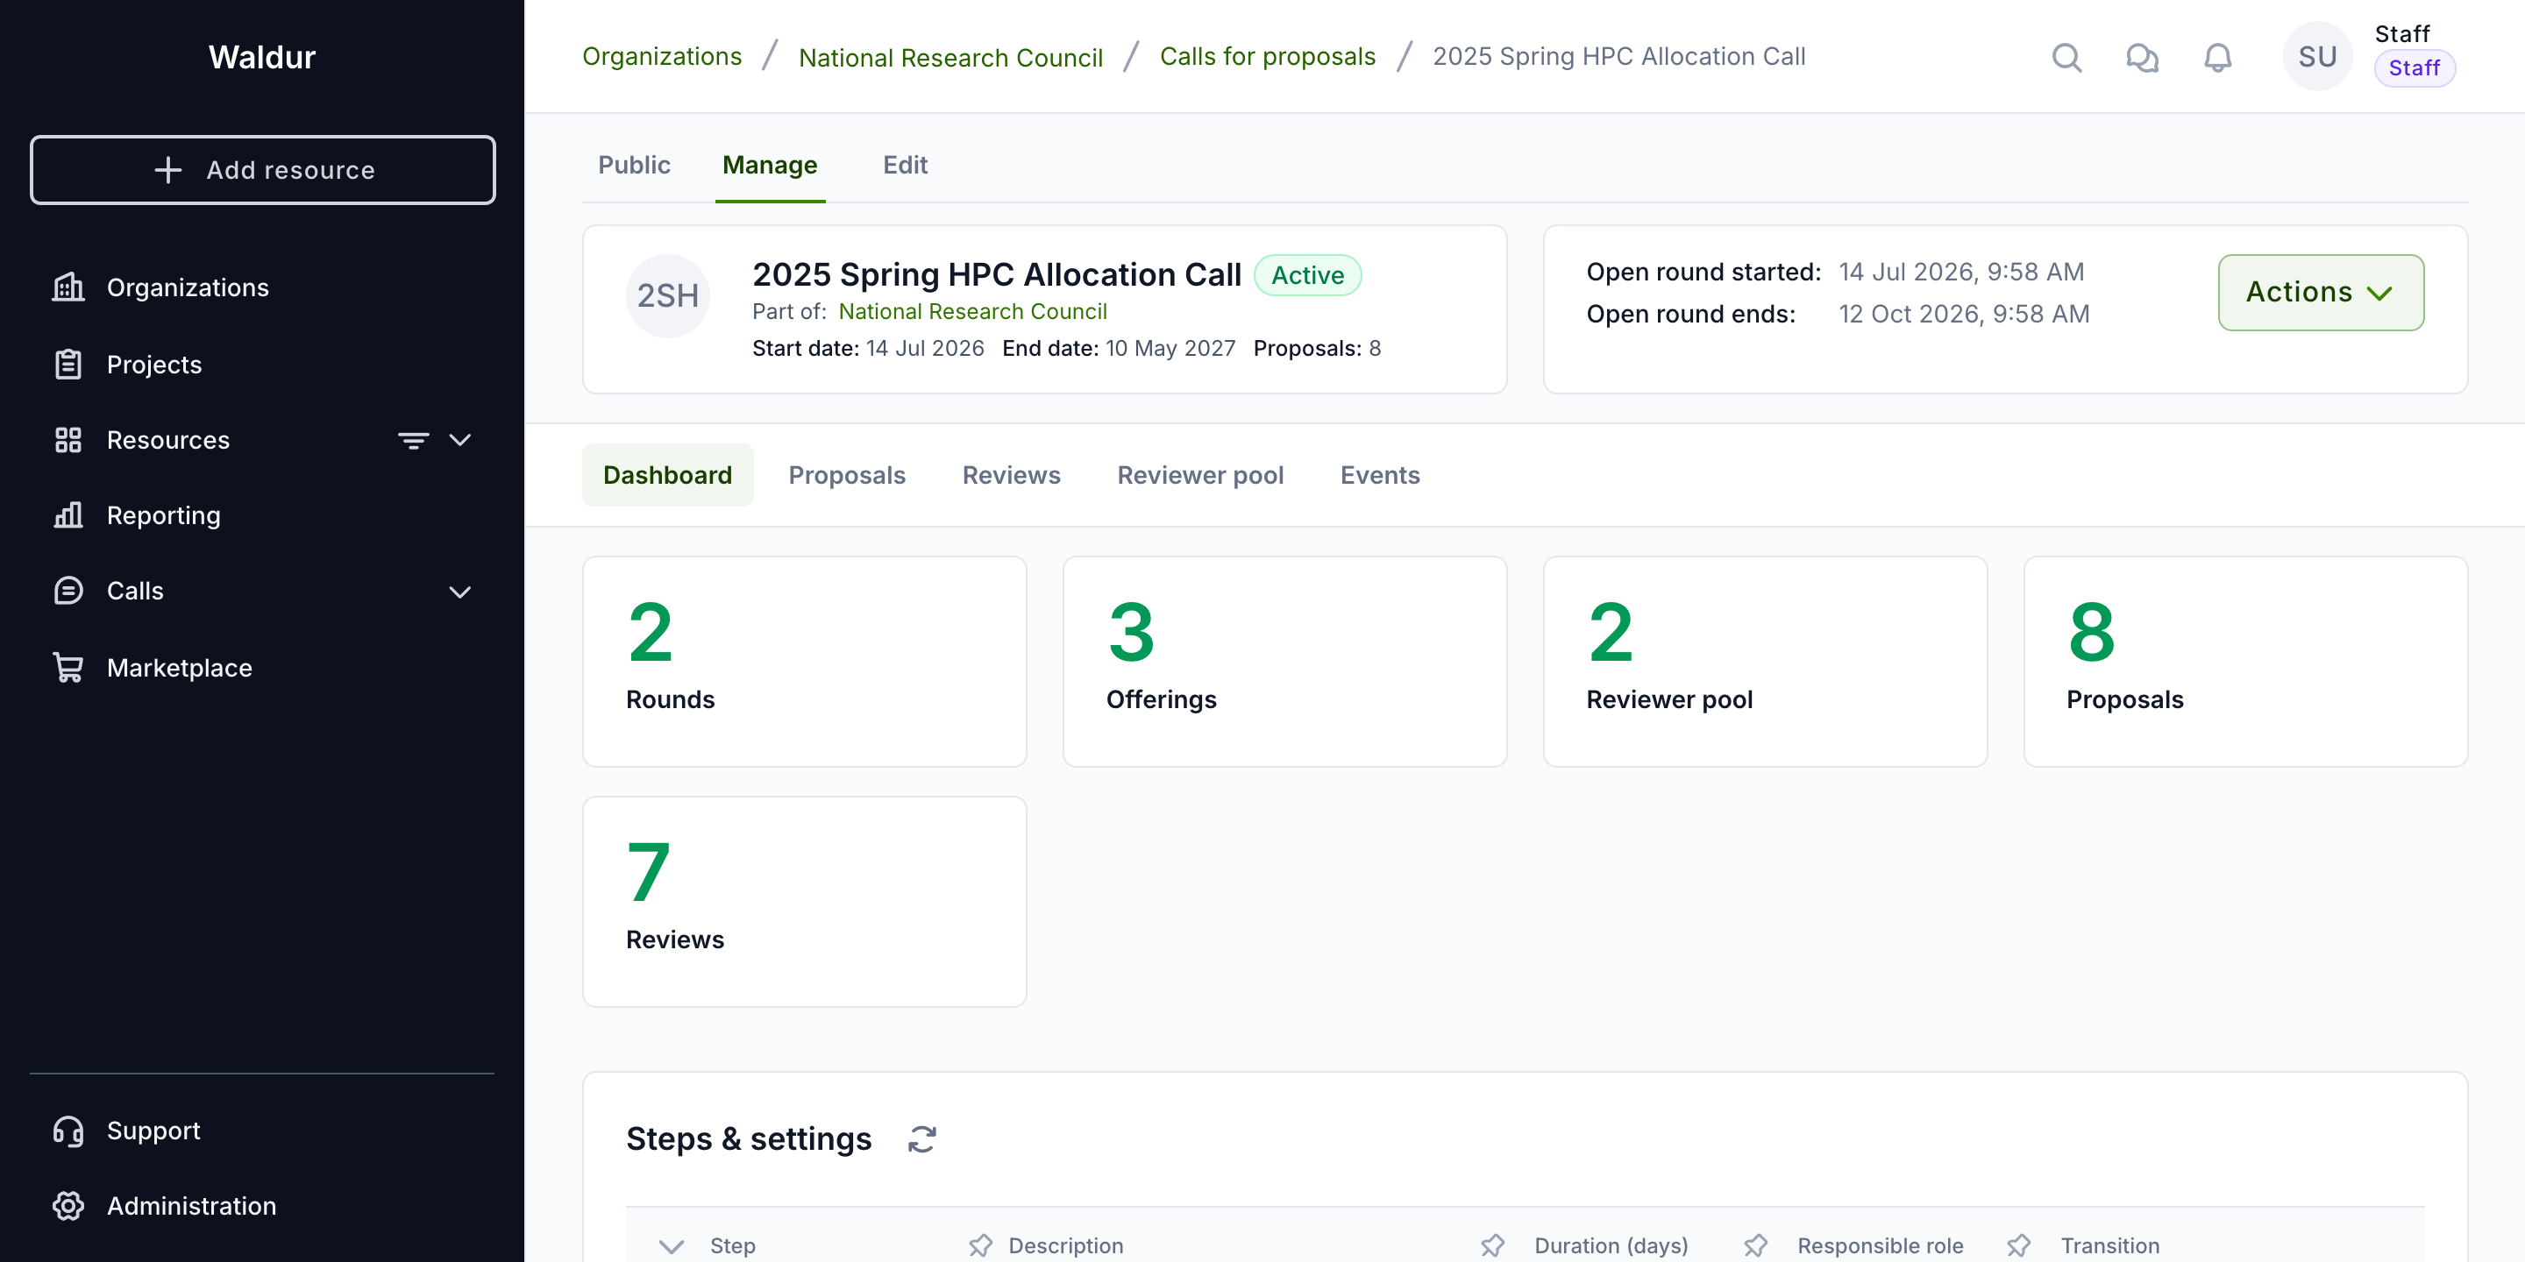Image resolution: width=2525 pixels, height=1262 pixels.
Task: Click the 2025 Spring HPC Allocation Call breadcrumb
Action: point(1618,57)
